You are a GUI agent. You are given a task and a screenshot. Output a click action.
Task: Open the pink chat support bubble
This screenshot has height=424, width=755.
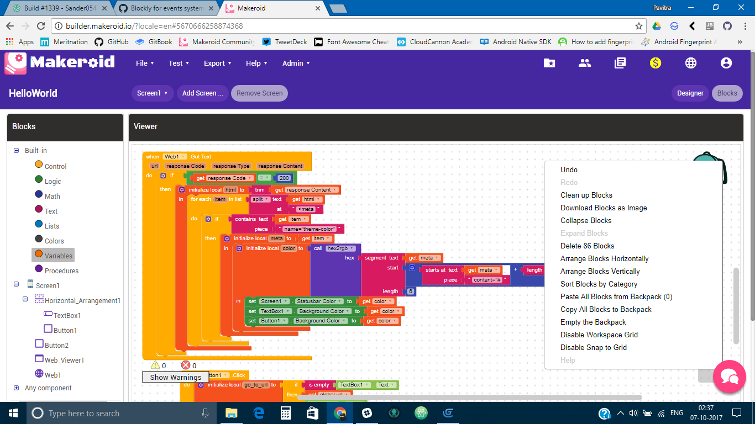[x=730, y=377]
